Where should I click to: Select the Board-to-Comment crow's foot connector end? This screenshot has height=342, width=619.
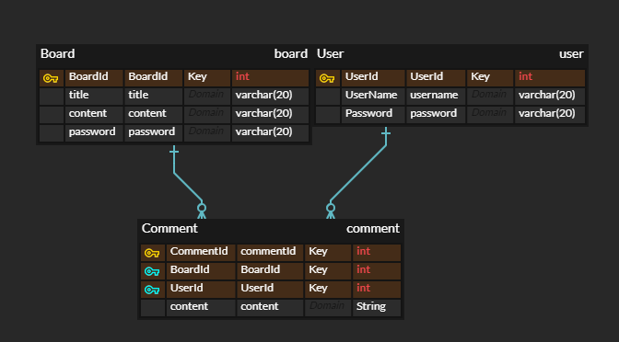coord(202,211)
